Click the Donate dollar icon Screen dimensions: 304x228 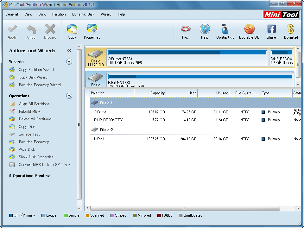point(291,29)
